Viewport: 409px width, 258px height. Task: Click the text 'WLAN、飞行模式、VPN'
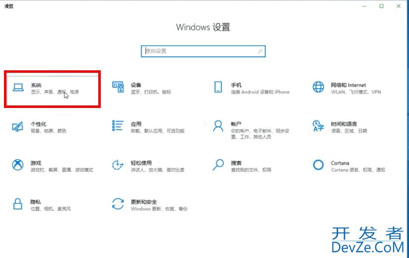356,92
